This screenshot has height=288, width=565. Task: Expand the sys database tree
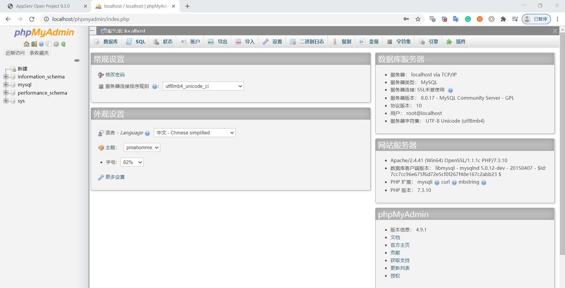point(6,101)
